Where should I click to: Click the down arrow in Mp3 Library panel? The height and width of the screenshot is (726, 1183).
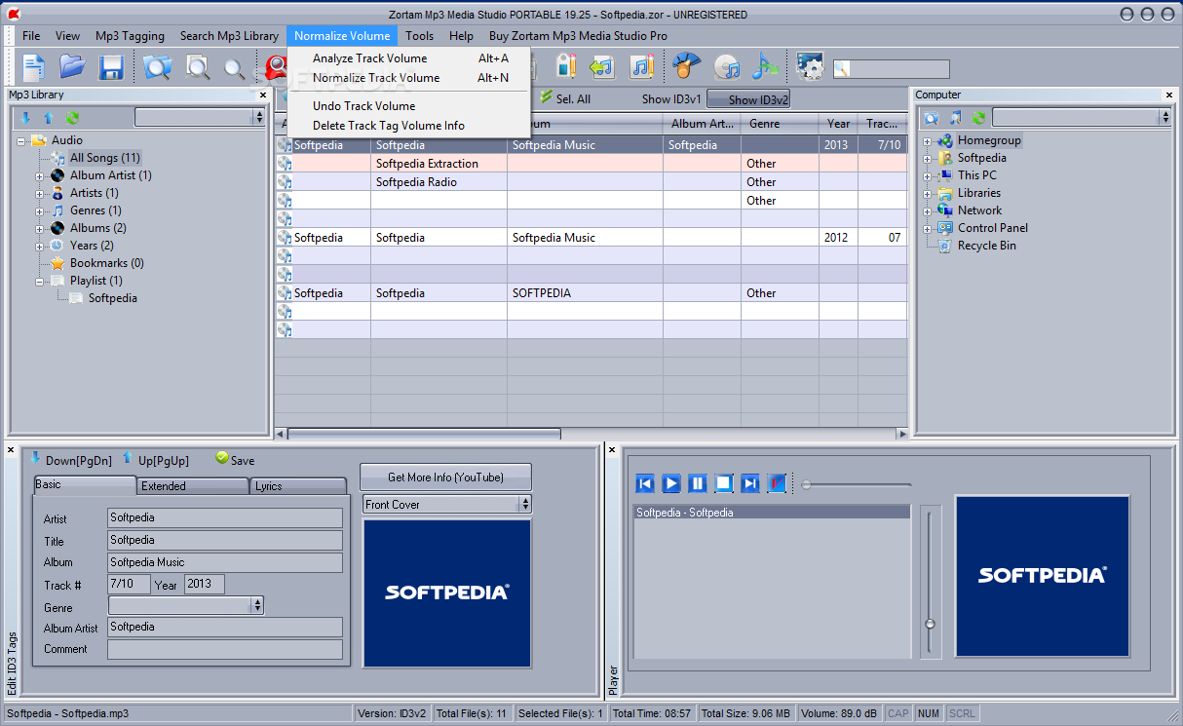click(x=26, y=118)
